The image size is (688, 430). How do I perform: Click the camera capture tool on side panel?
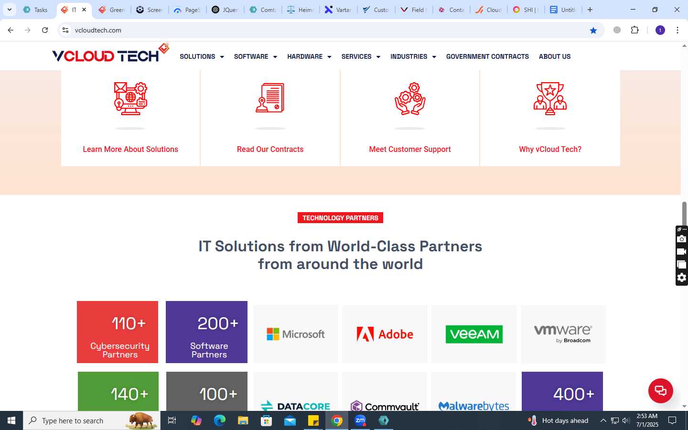pyautogui.click(x=682, y=239)
